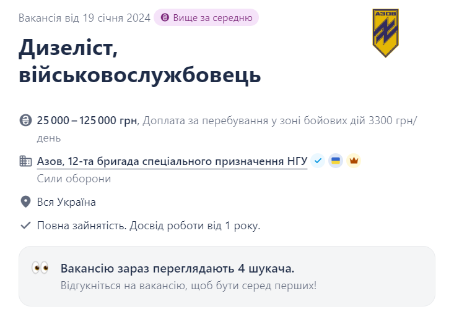This screenshot has width=454, height=317.
Task: Click the Сили оборони category label
Action: [x=74, y=179]
